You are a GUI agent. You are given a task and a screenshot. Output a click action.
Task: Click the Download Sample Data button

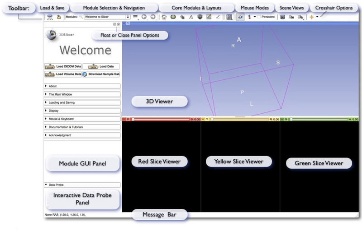[101, 74]
